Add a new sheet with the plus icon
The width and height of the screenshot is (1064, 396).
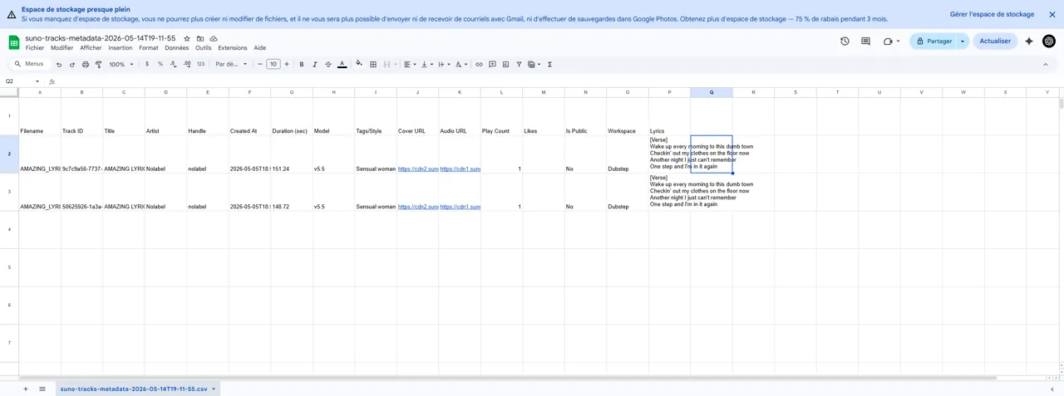click(x=26, y=389)
